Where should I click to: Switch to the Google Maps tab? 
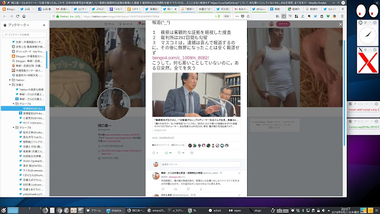(295, 9)
